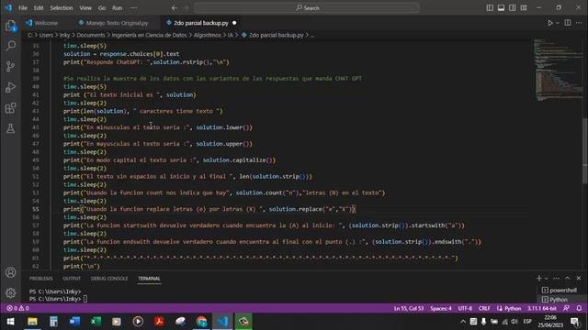Click Ingeniería en Ciencia de Datos breadcrumb
Screen dimensions: 588x330
click(x=149, y=35)
